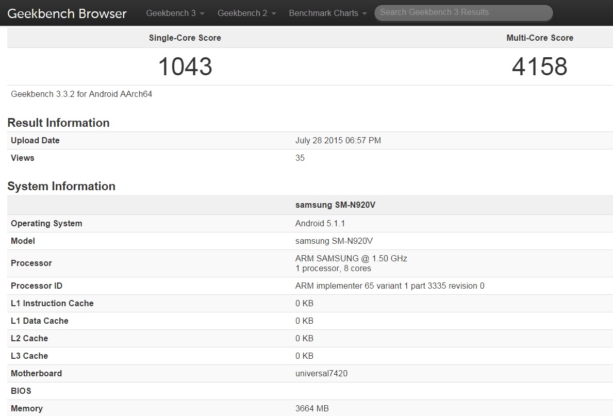Image resolution: width=613 pixels, height=416 pixels.
Task: Click the Result Information section heading
Action: pos(58,123)
